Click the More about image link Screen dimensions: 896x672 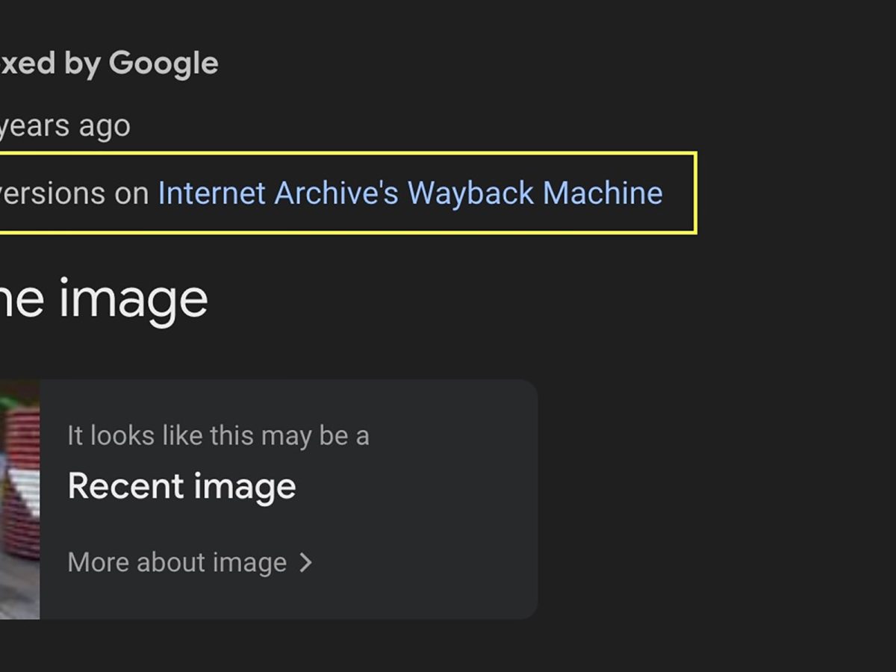click(x=177, y=562)
